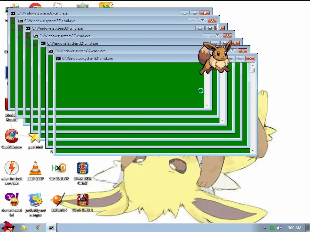This screenshot has height=232, width=310.
Task: Show hidden system tray icons
Action: click(265, 228)
